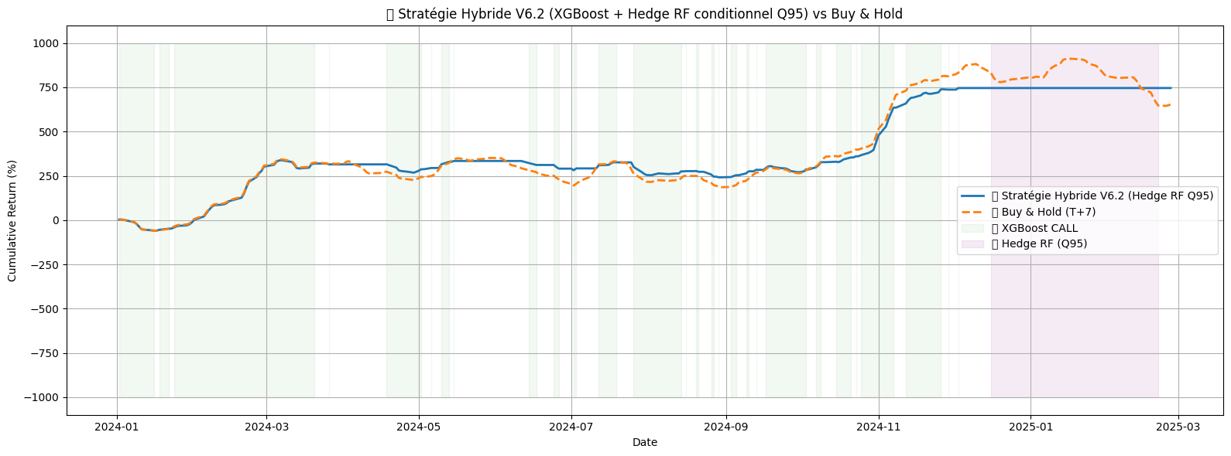Click the y-axis tick label −1000

(x=43, y=397)
